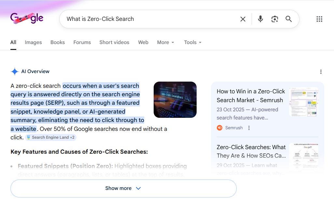
Task: Click the Semrush favicon next to source name
Action: click(x=219, y=128)
